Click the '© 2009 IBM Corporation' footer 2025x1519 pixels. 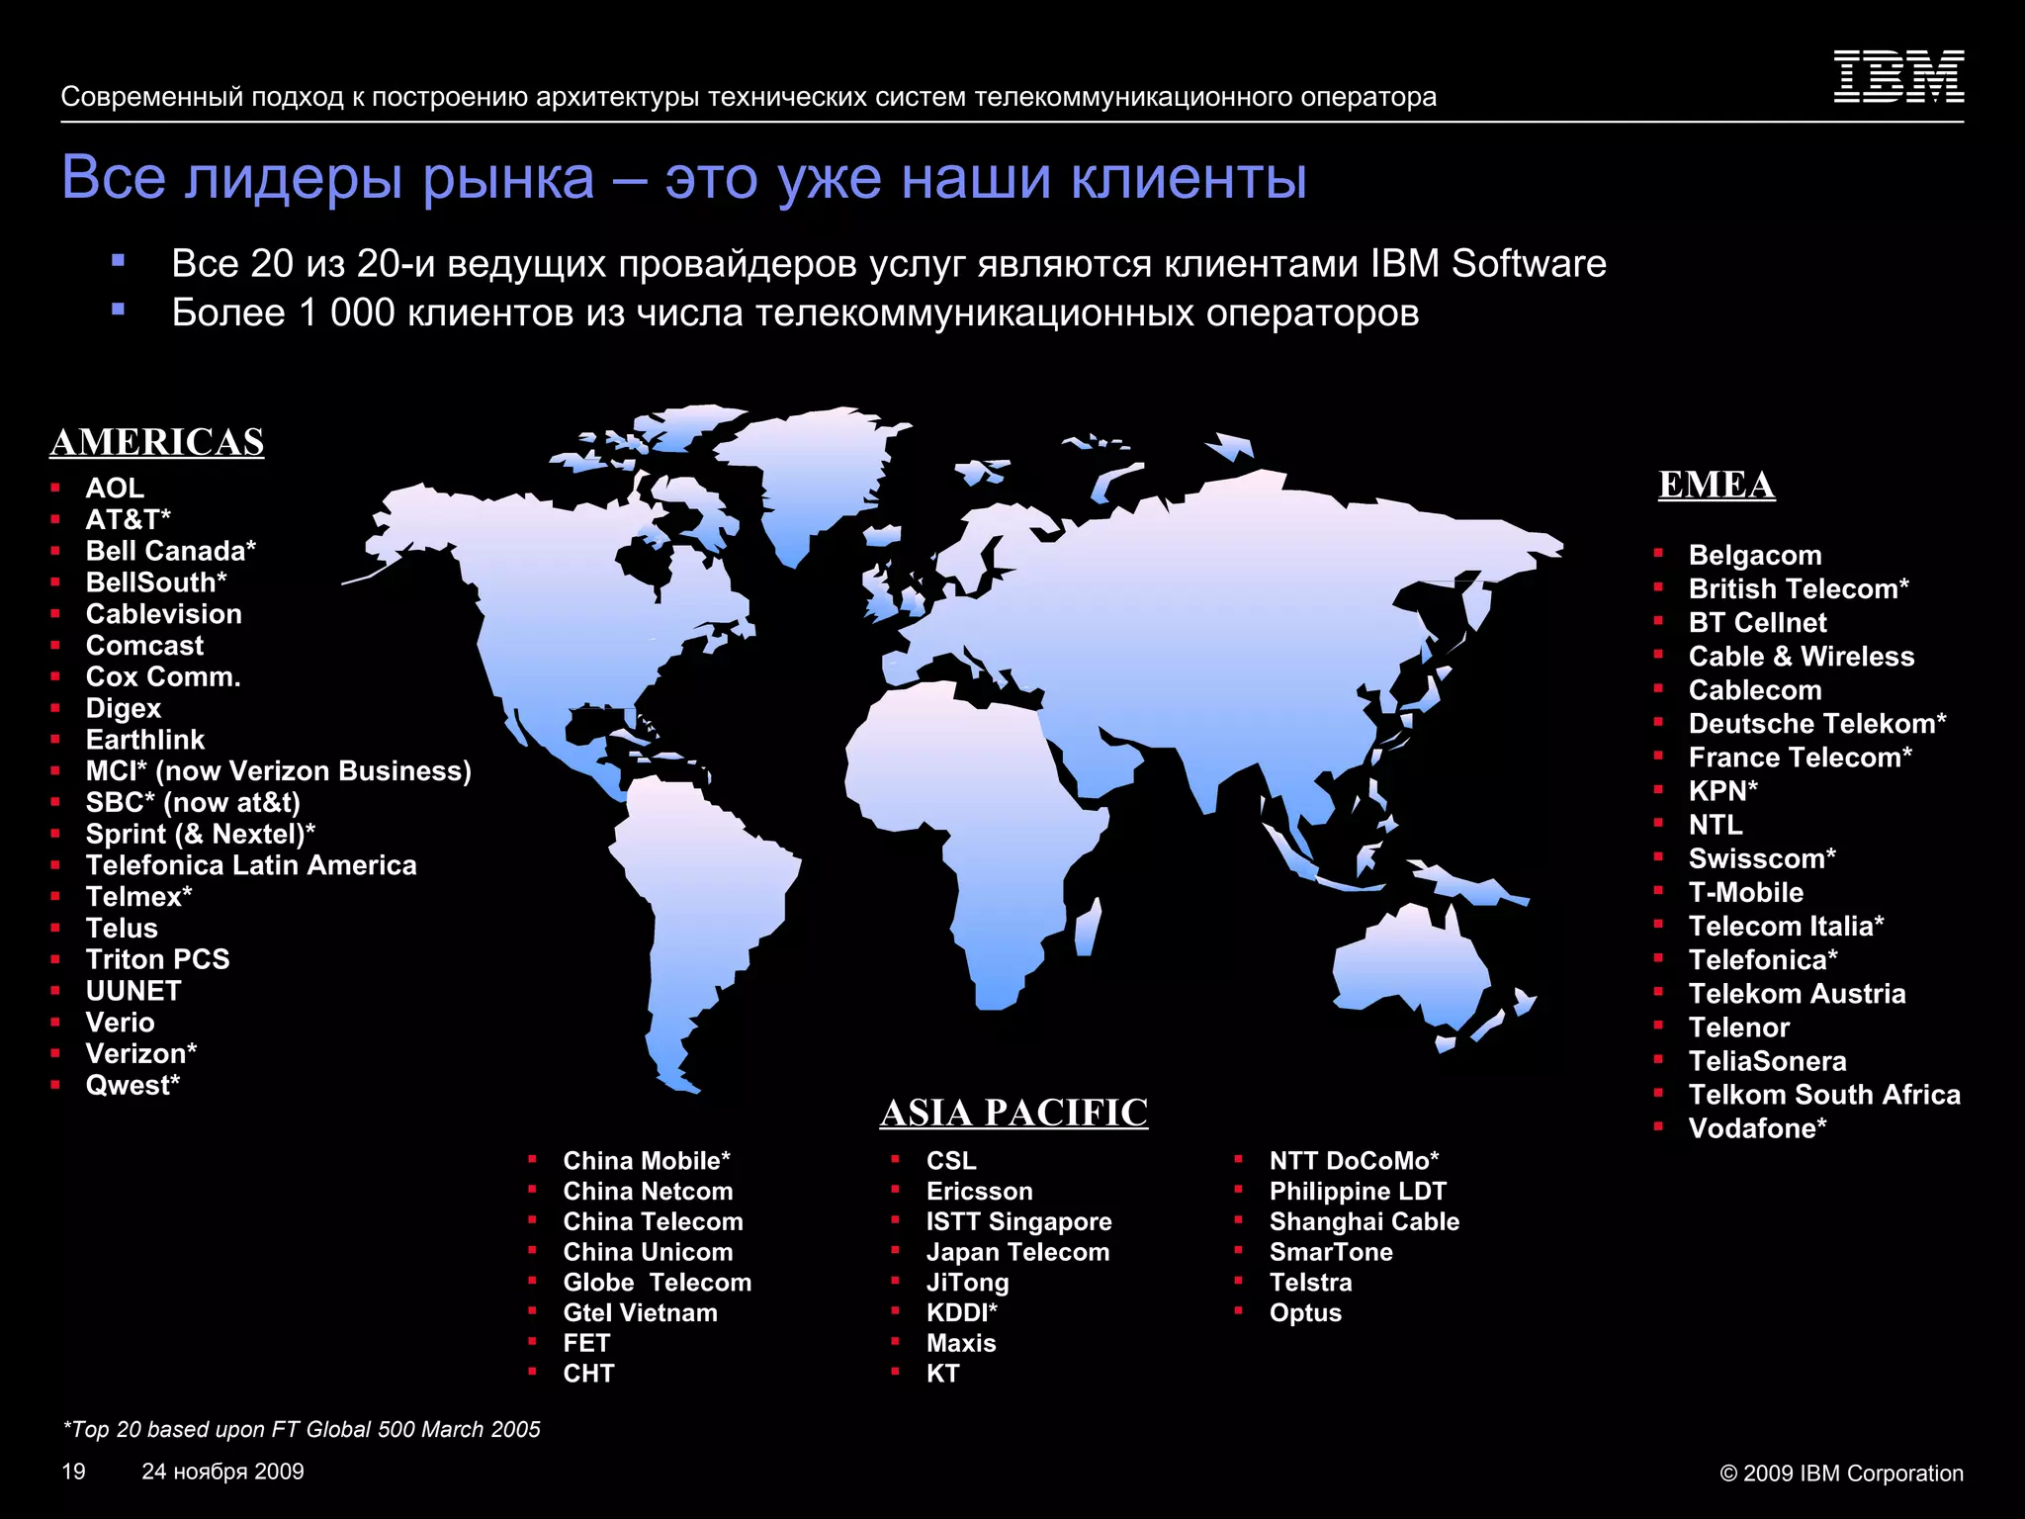point(1841,1474)
